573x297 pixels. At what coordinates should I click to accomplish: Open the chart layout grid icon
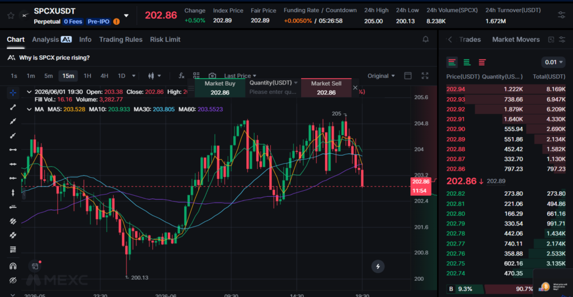(196, 76)
